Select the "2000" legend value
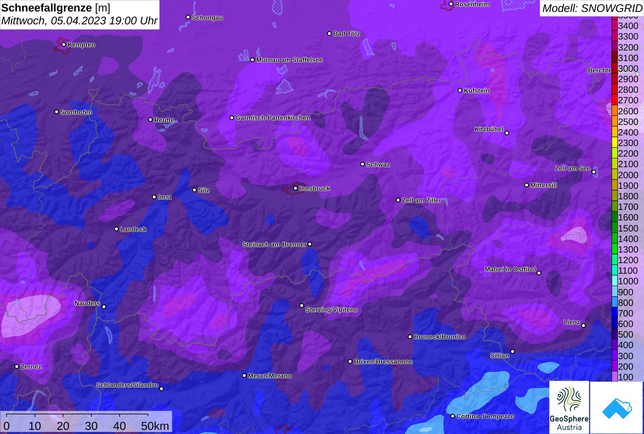The width and height of the screenshot is (644, 434). pos(628,175)
